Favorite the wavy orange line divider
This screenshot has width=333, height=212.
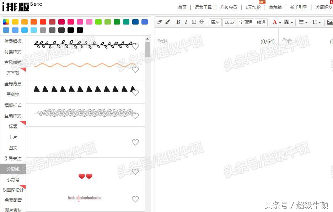coord(135,70)
